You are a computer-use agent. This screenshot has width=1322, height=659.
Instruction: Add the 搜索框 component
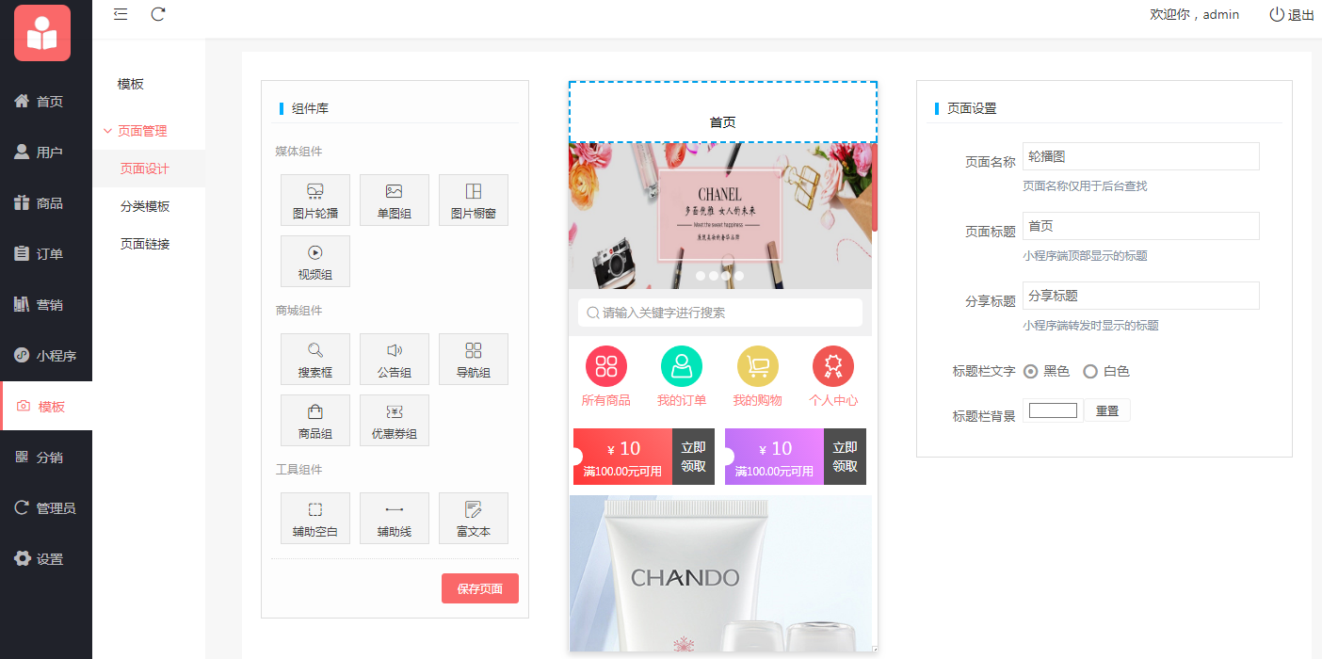pyautogui.click(x=315, y=359)
